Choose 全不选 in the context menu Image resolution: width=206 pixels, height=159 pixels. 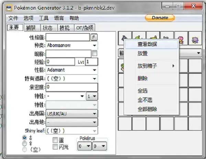[x=151, y=100]
